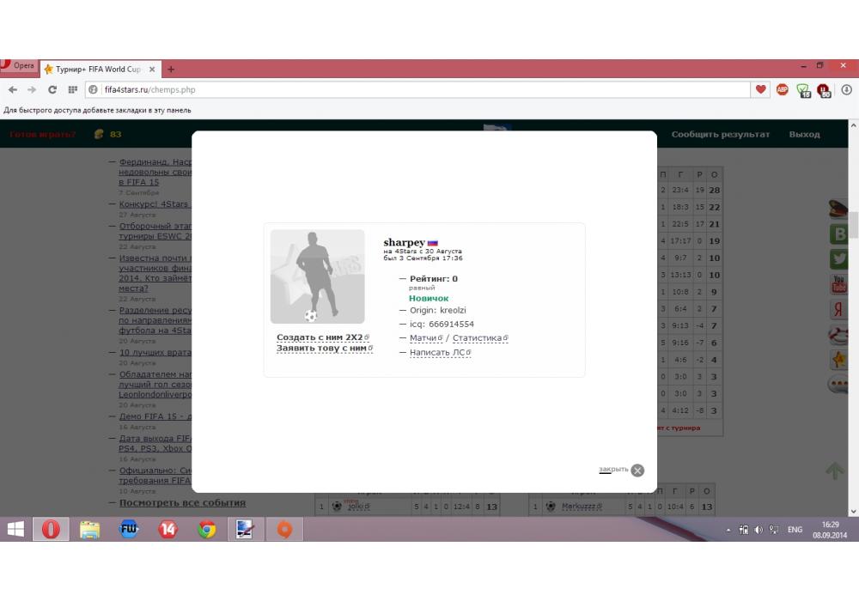Open File Explorer from the taskbar
This screenshot has width=859, height=601.
[x=89, y=529]
